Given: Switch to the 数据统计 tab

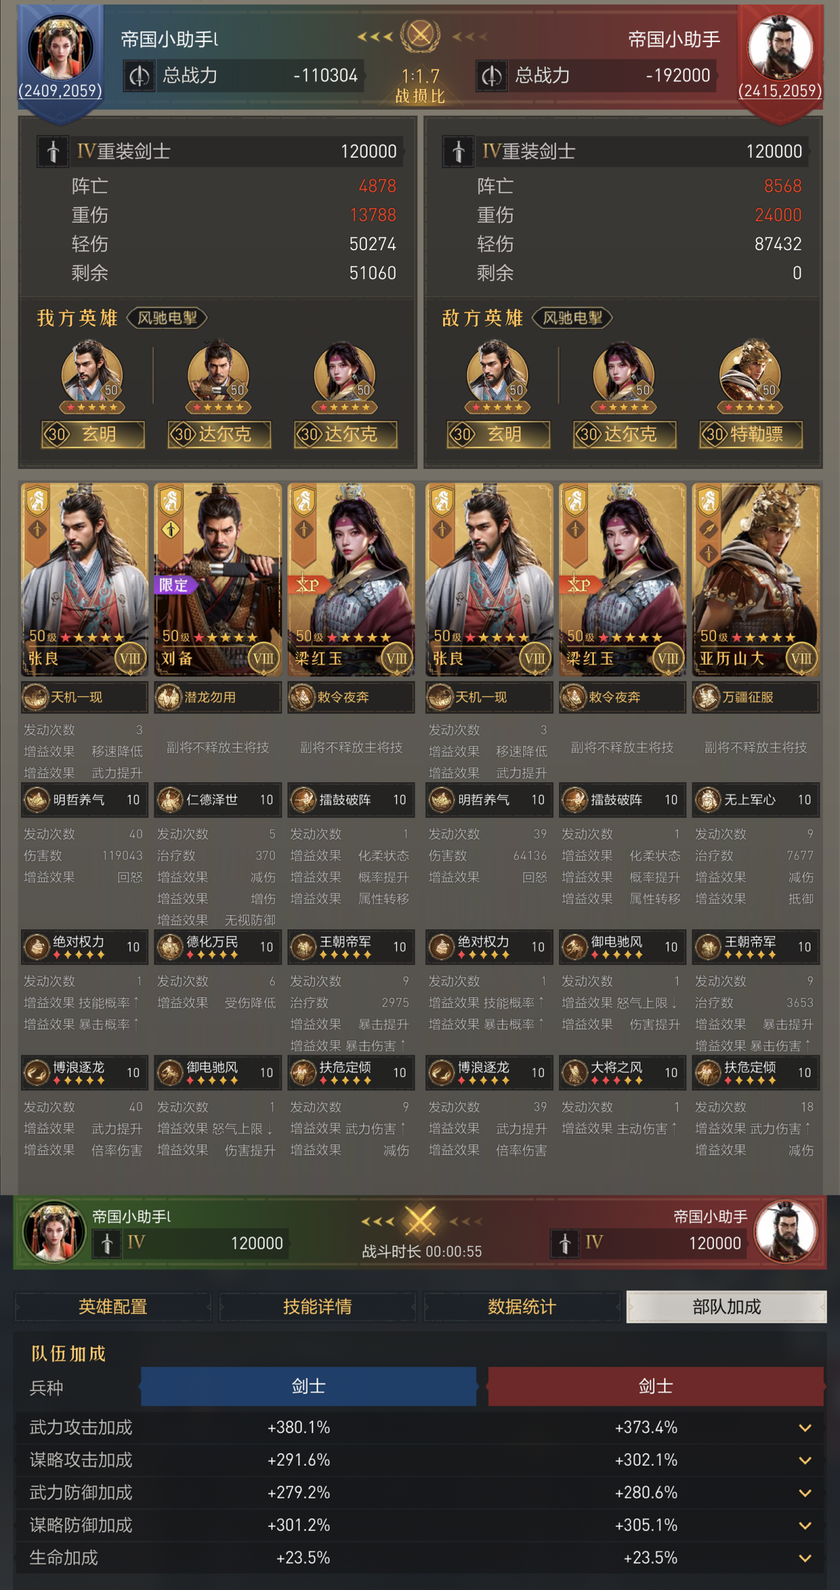Looking at the screenshot, I should 522,1306.
